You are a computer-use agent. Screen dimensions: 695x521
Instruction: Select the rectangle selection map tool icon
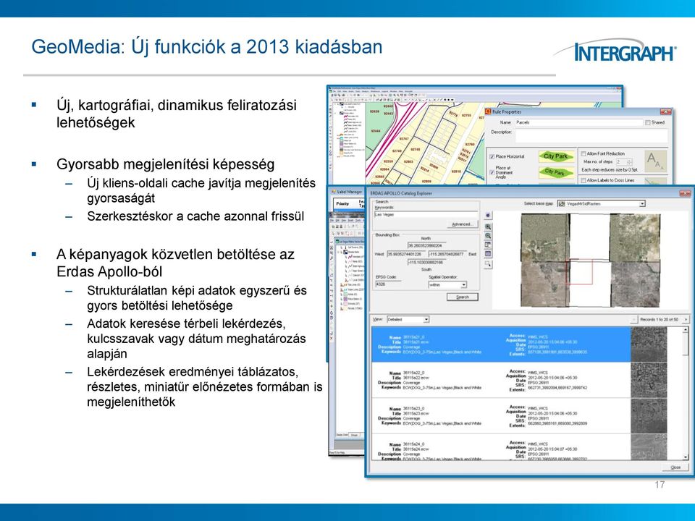tap(488, 264)
